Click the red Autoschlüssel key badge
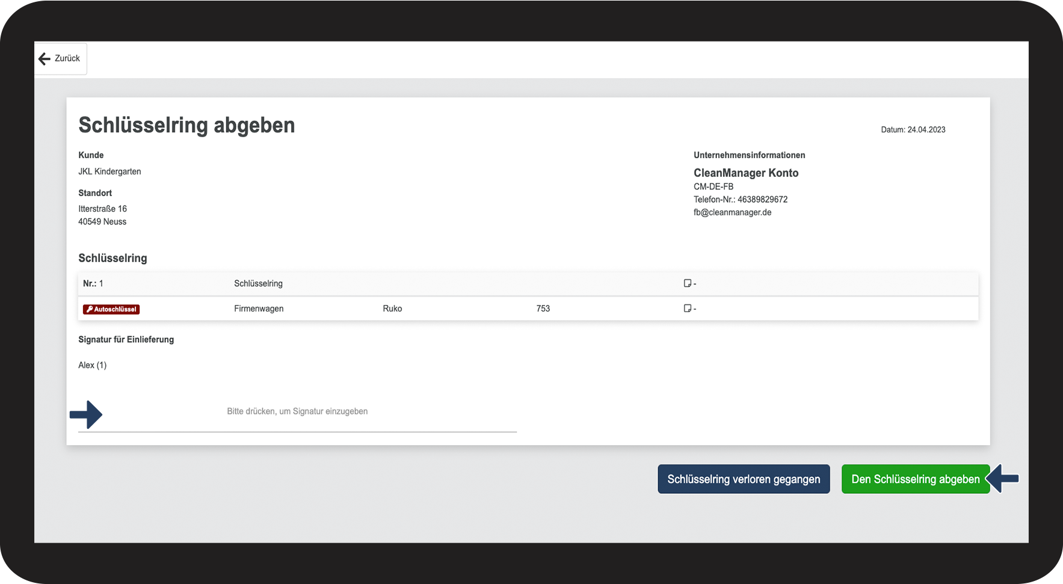 [x=111, y=309]
